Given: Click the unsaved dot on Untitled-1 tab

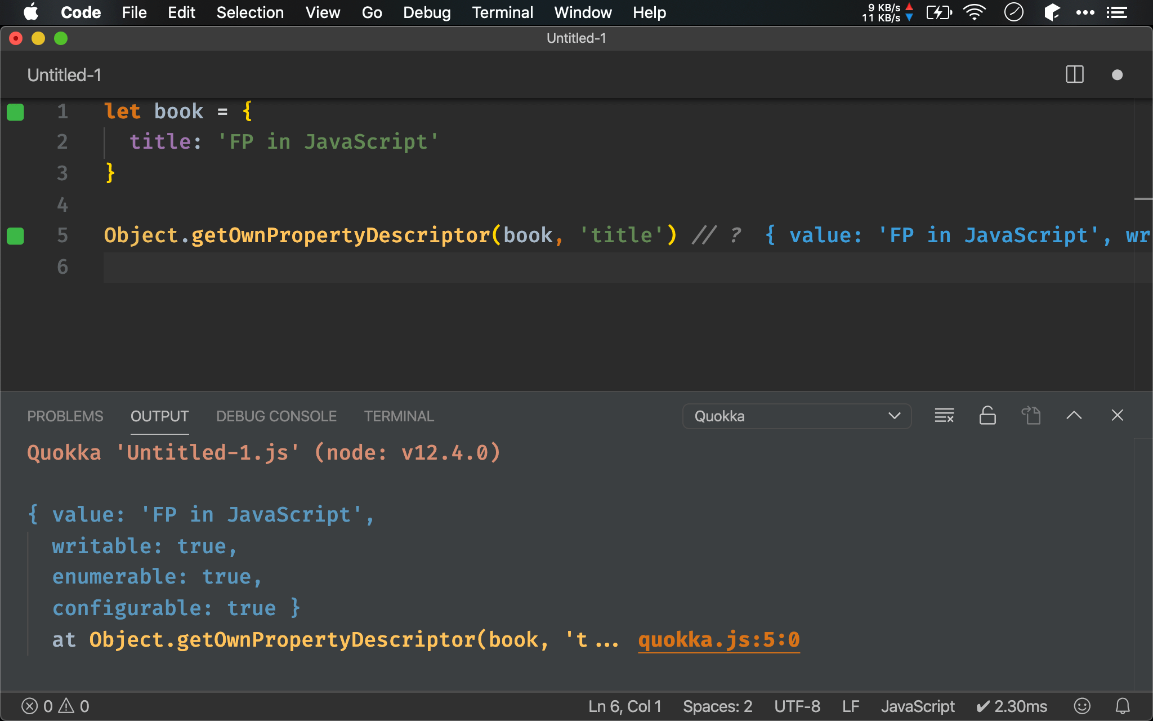Looking at the screenshot, I should click(1117, 75).
